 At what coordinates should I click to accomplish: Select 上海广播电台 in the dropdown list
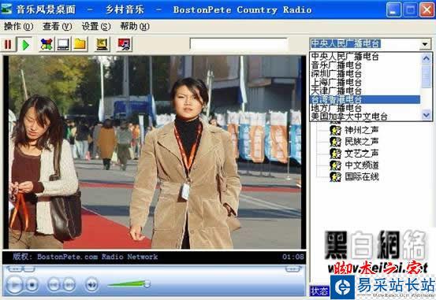point(365,82)
